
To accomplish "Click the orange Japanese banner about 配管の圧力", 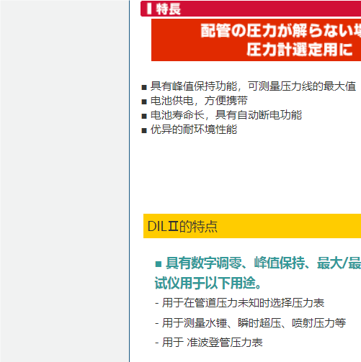I will (256, 40).
